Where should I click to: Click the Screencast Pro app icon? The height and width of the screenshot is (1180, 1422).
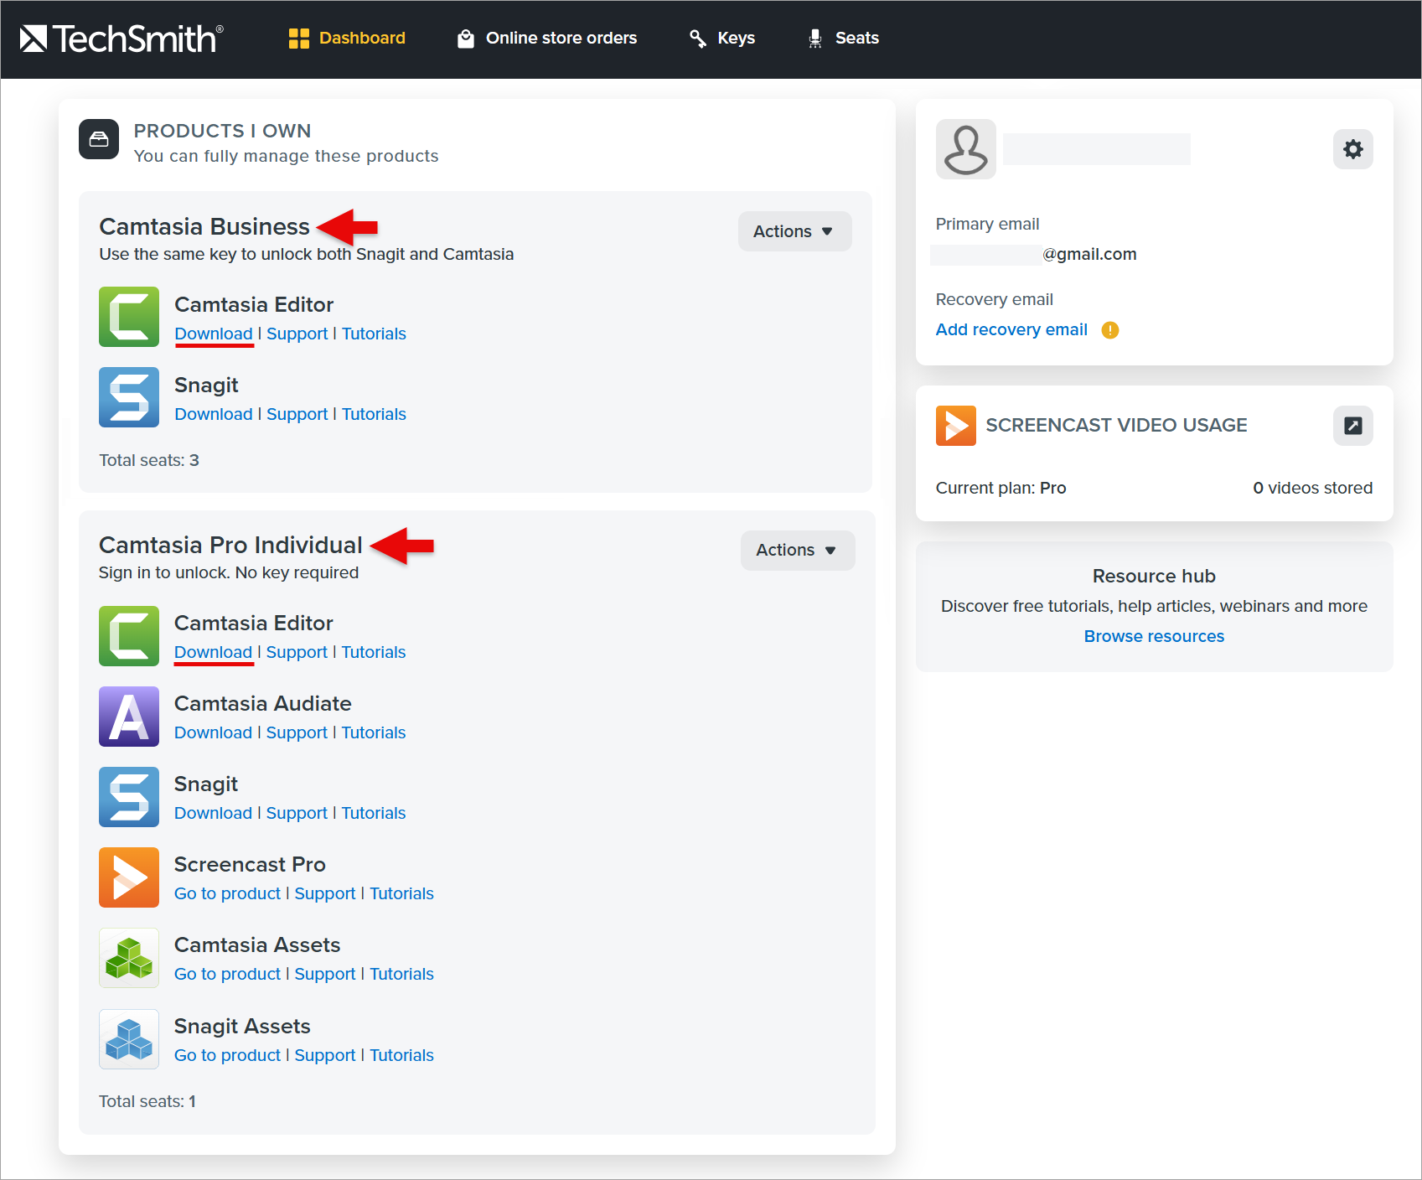pos(129,877)
